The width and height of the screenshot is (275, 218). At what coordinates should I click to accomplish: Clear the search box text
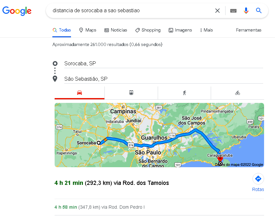(217, 11)
